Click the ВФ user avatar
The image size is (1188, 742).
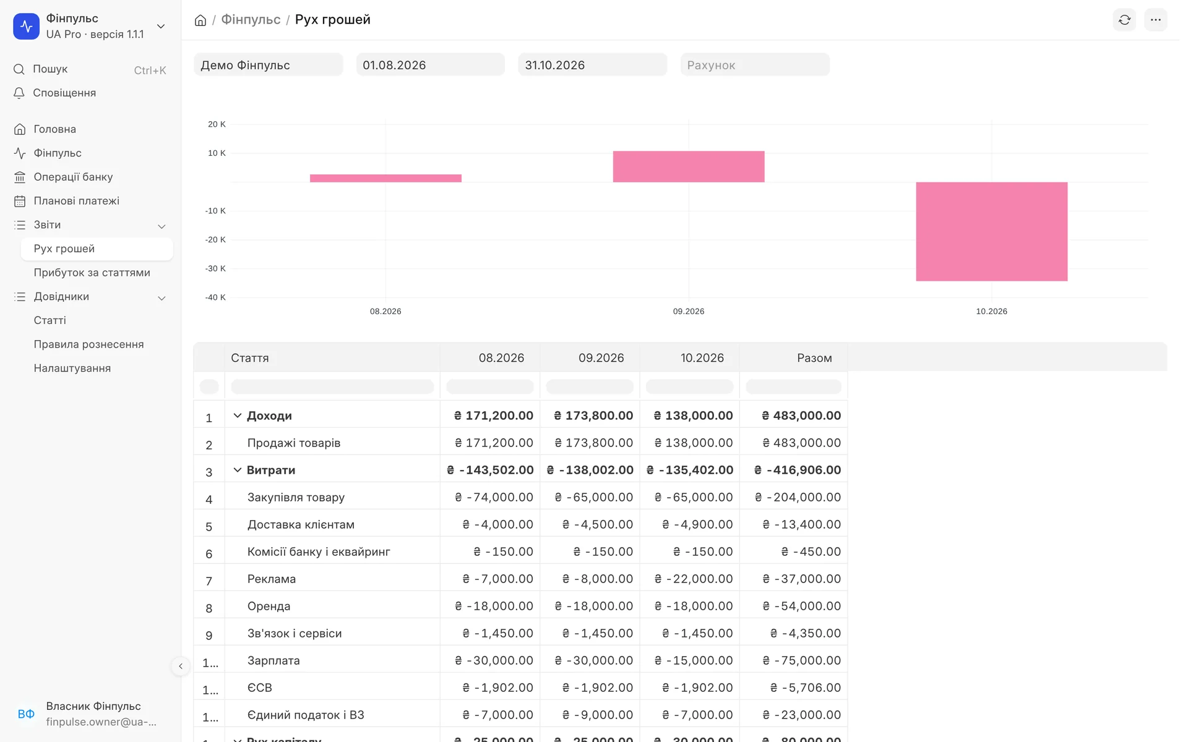(x=26, y=714)
